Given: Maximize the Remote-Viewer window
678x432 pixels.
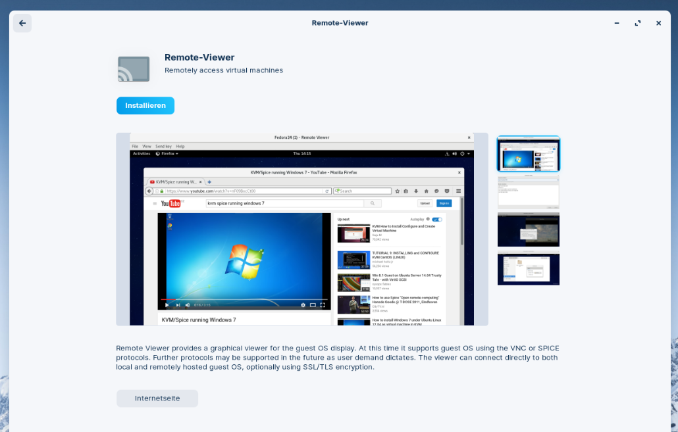Looking at the screenshot, I should pyautogui.click(x=637, y=23).
